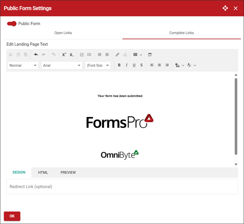The image size is (244, 224).
Task: Close the Public Form Settings dialog
Action: [235, 8]
